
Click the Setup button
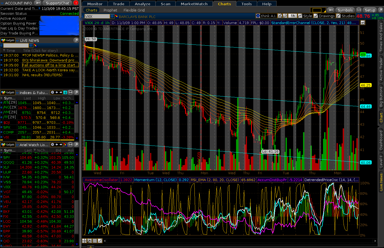click(x=370, y=10)
